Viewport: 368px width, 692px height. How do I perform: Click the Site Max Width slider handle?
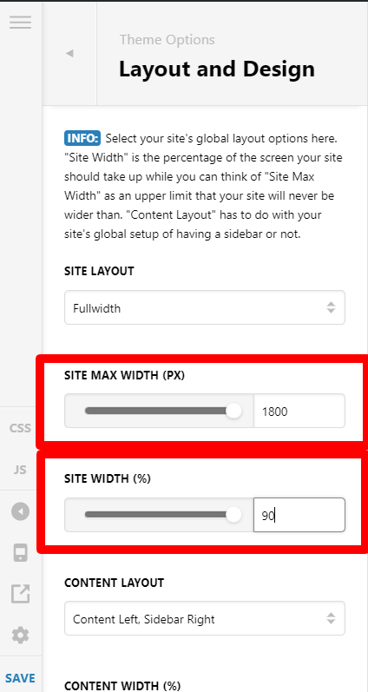[x=233, y=411]
